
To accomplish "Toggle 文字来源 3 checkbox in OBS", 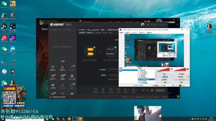I will [x=139, y=74].
